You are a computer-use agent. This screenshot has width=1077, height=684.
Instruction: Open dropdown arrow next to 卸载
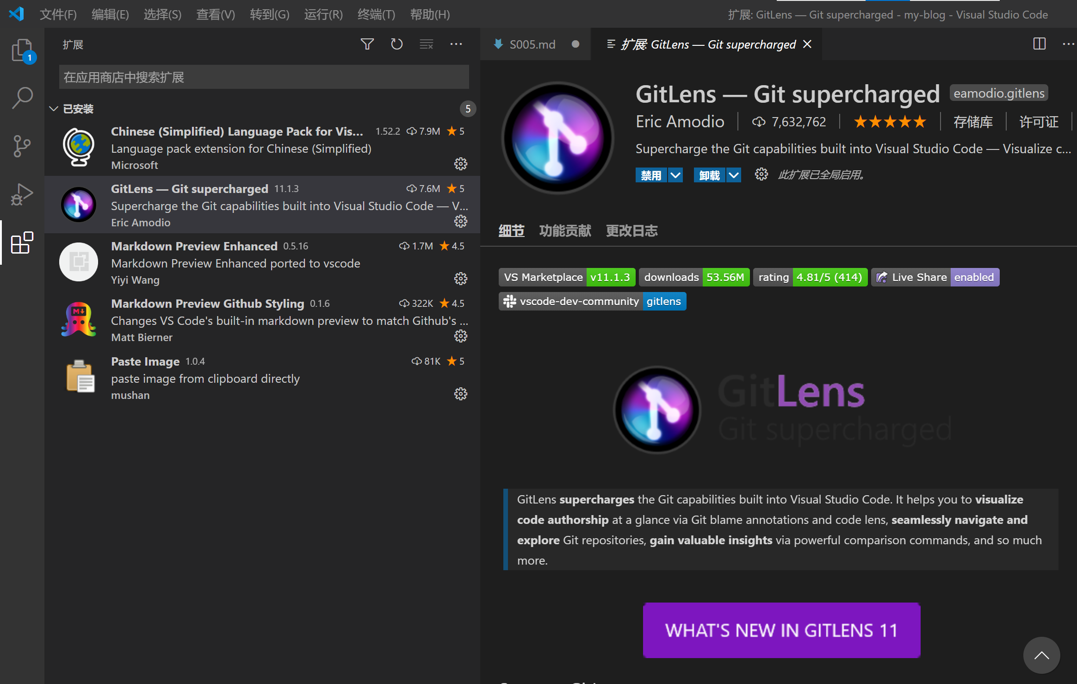[734, 175]
